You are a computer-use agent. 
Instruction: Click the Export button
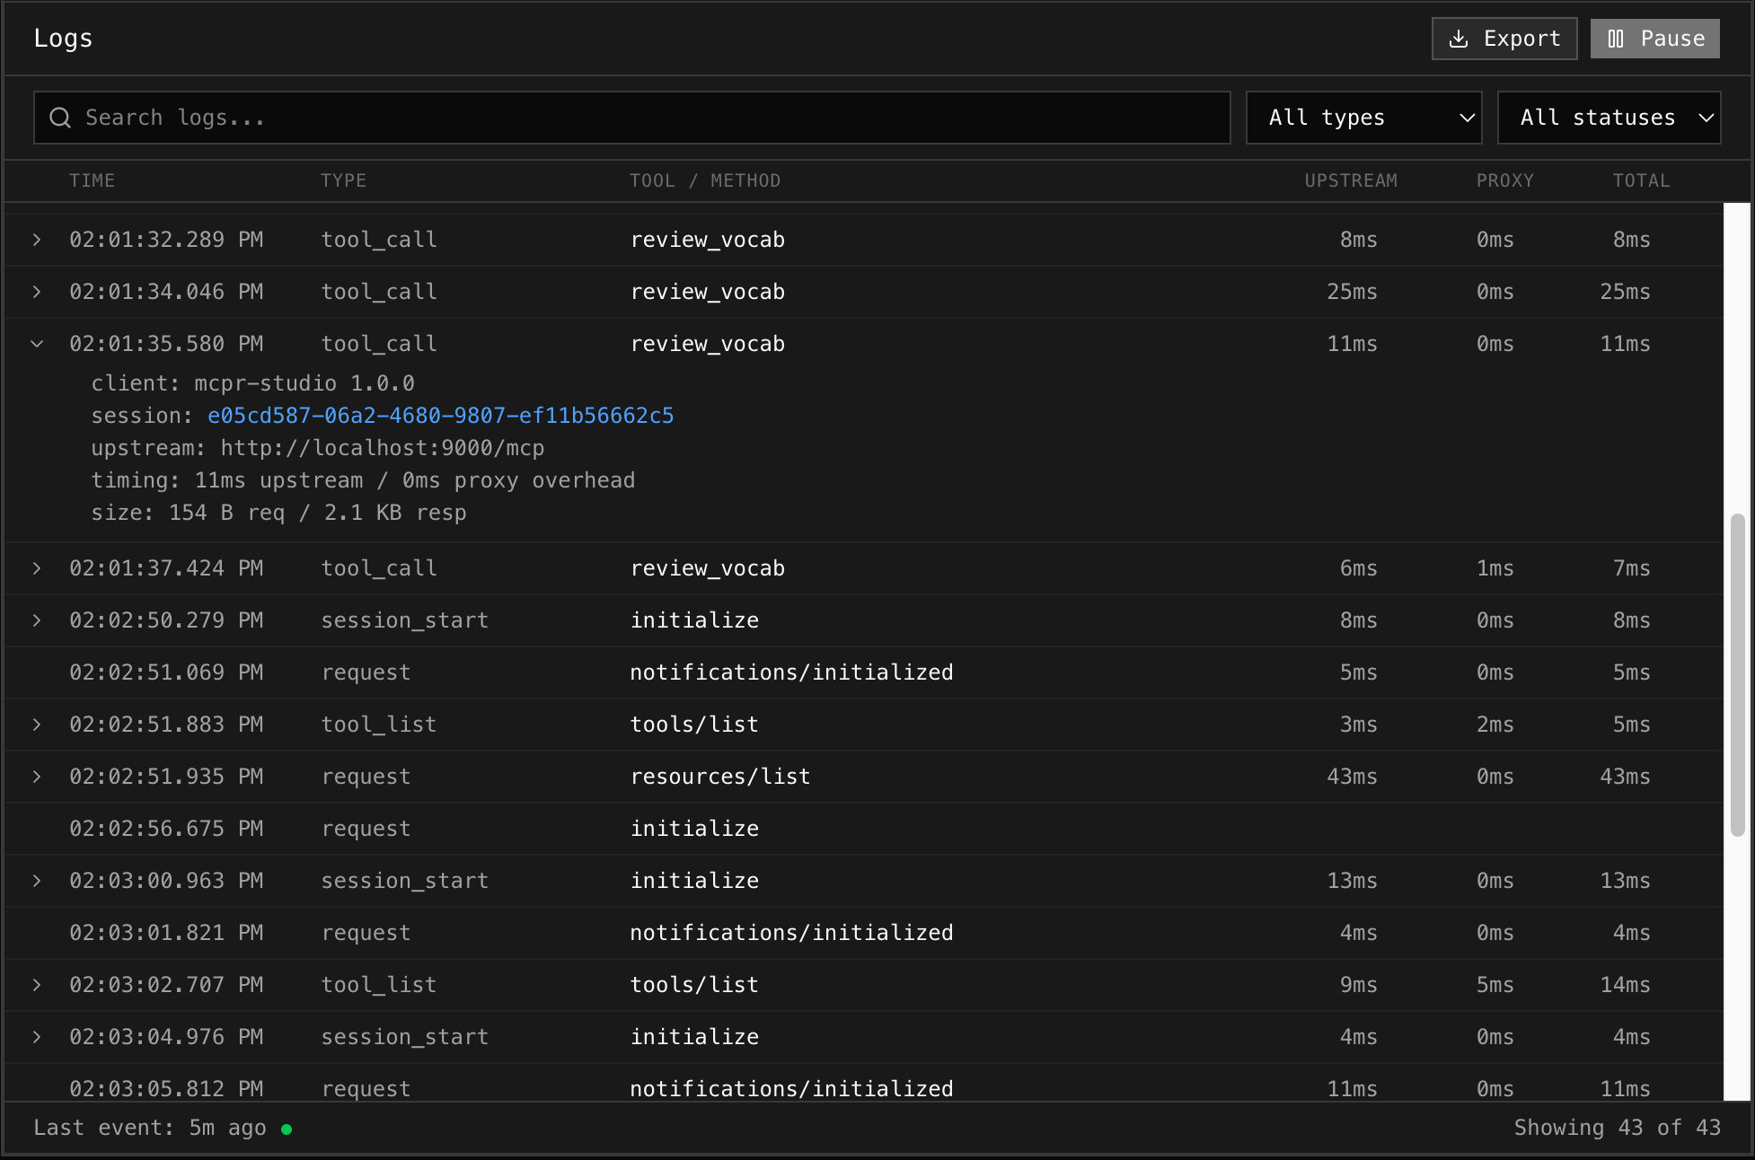1504,39
